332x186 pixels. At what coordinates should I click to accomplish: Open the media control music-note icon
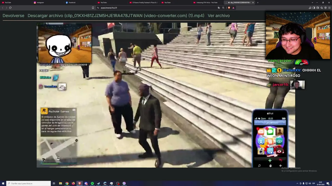[310, 8]
